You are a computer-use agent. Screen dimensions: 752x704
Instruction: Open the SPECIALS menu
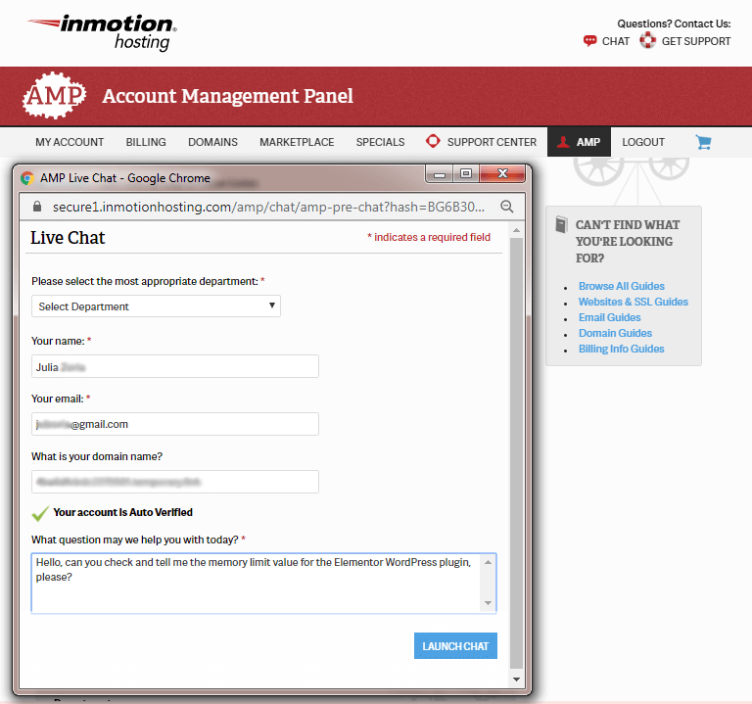tap(380, 142)
